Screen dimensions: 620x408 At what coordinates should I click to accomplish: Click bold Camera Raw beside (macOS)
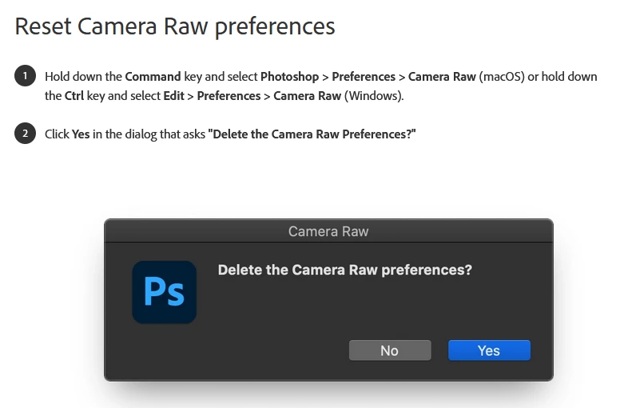click(442, 78)
